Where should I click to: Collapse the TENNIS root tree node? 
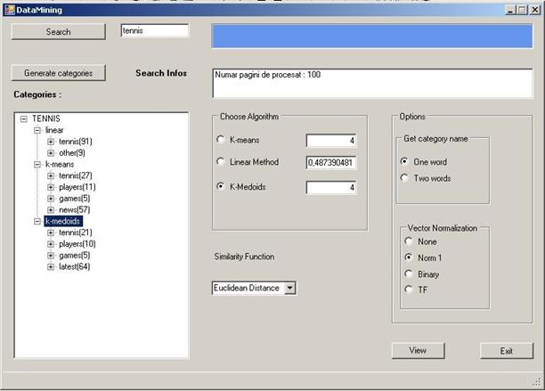[23, 118]
